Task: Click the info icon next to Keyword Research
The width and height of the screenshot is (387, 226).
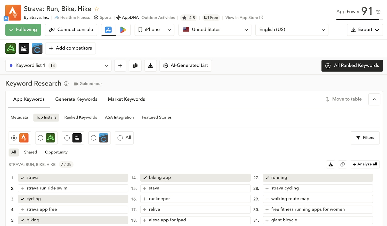Action: (x=66, y=84)
